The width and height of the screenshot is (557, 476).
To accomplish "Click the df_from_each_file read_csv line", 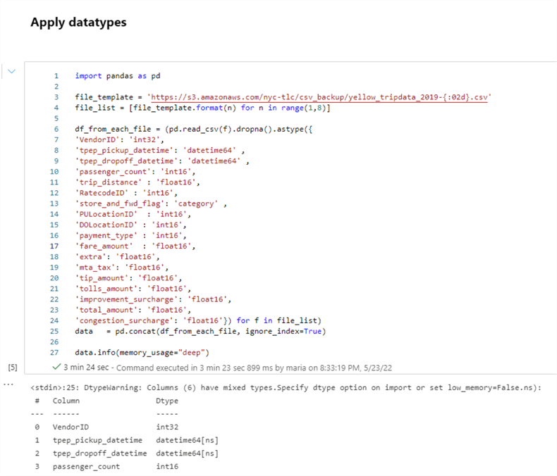I will 194,129.
